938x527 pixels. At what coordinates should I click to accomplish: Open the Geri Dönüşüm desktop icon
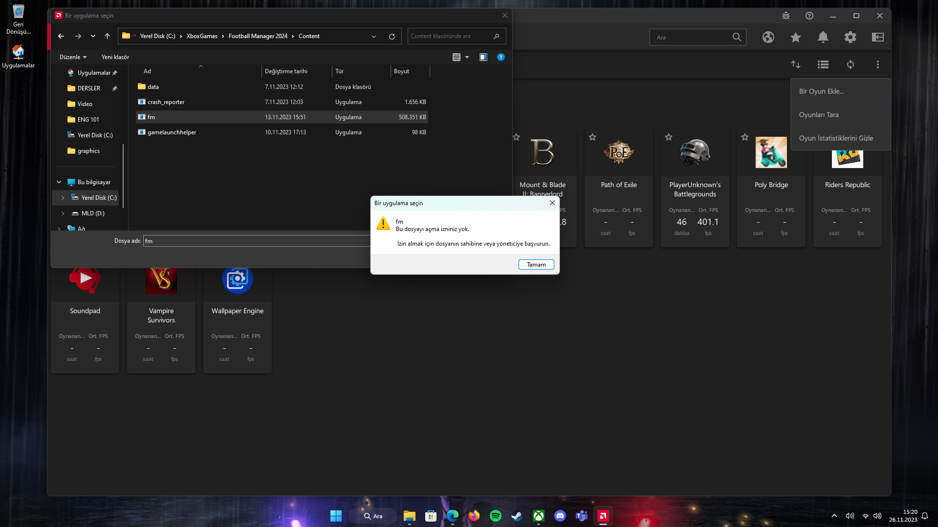tap(18, 20)
